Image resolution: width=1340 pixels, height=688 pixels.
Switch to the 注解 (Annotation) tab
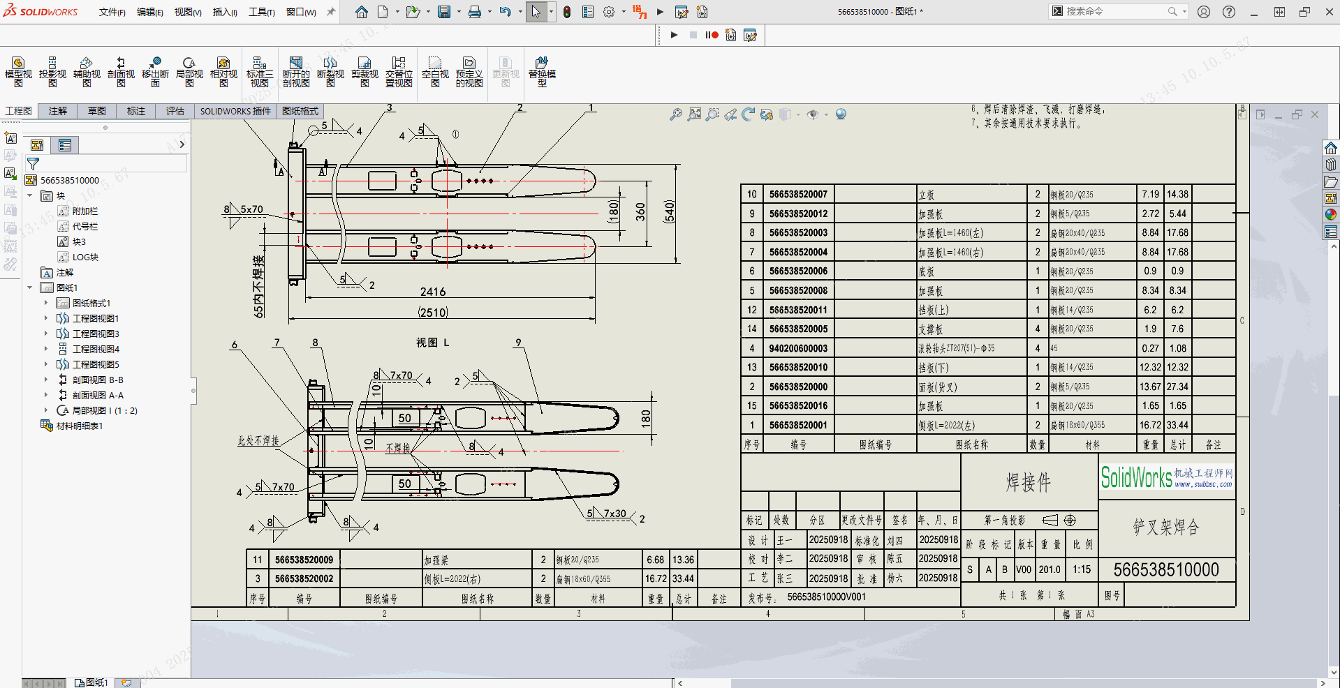tap(58, 111)
